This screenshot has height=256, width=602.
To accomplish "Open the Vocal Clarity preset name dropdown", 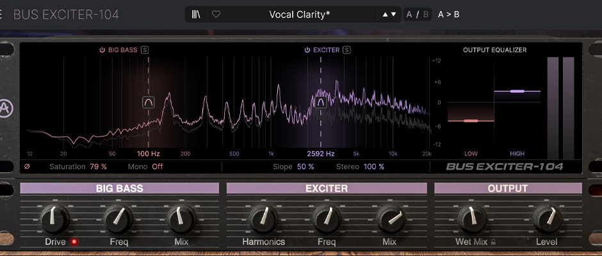I will (x=299, y=14).
